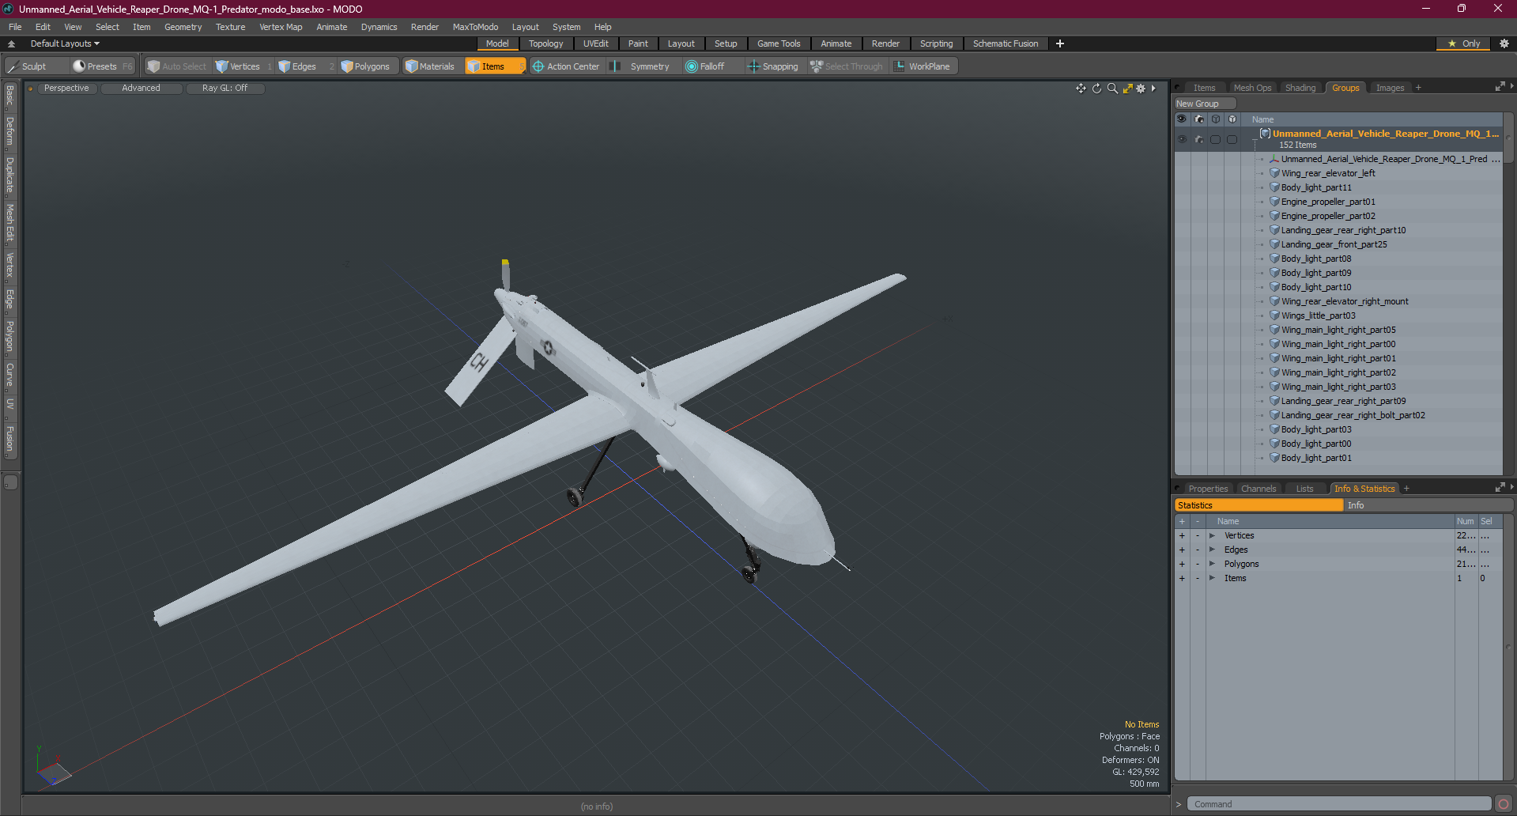This screenshot has height=816, width=1517.
Task: Click minus button on Polygons row
Action: 1198,564
